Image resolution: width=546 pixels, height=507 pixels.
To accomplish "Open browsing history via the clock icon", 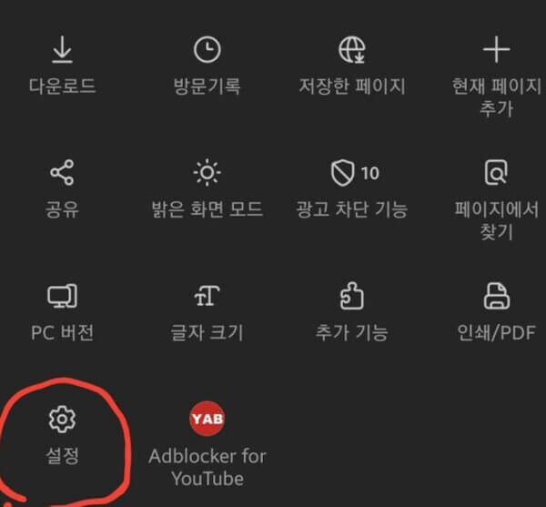I will (207, 49).
